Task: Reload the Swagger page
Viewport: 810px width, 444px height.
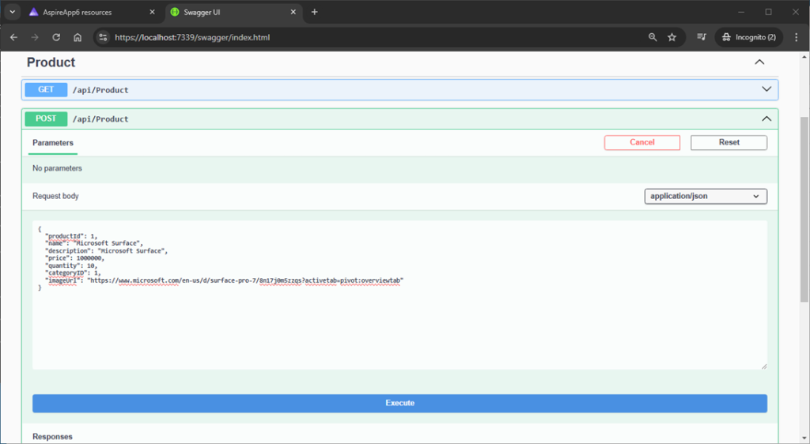Action: pos(56,37)
